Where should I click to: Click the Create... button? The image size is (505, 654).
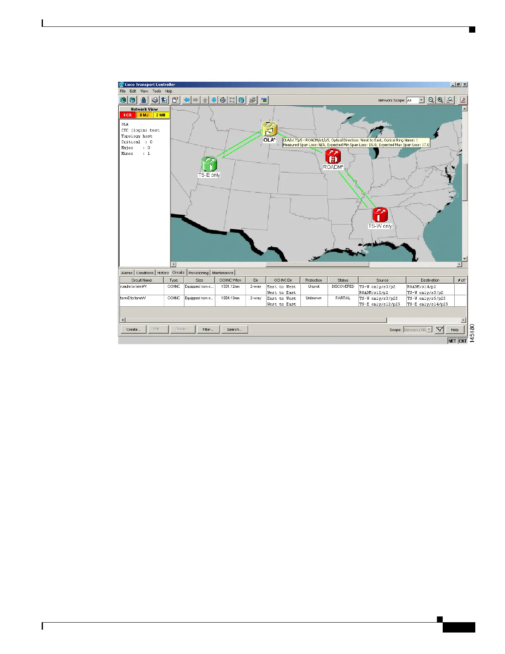(x=133, y=329)
